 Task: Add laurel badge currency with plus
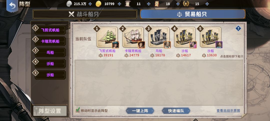coord(207,4)
